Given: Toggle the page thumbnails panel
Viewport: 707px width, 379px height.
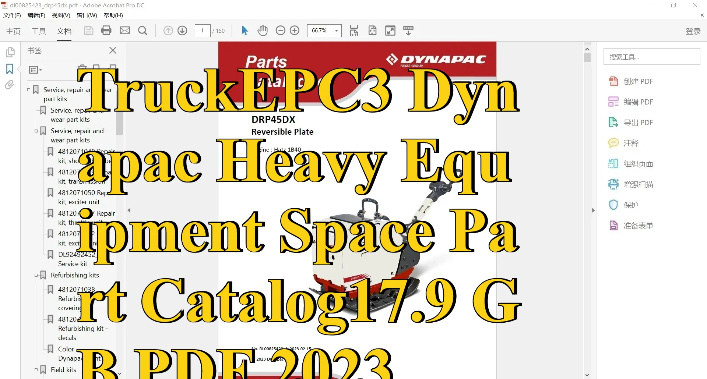Looking at the screenshot, I should point(10,52).
